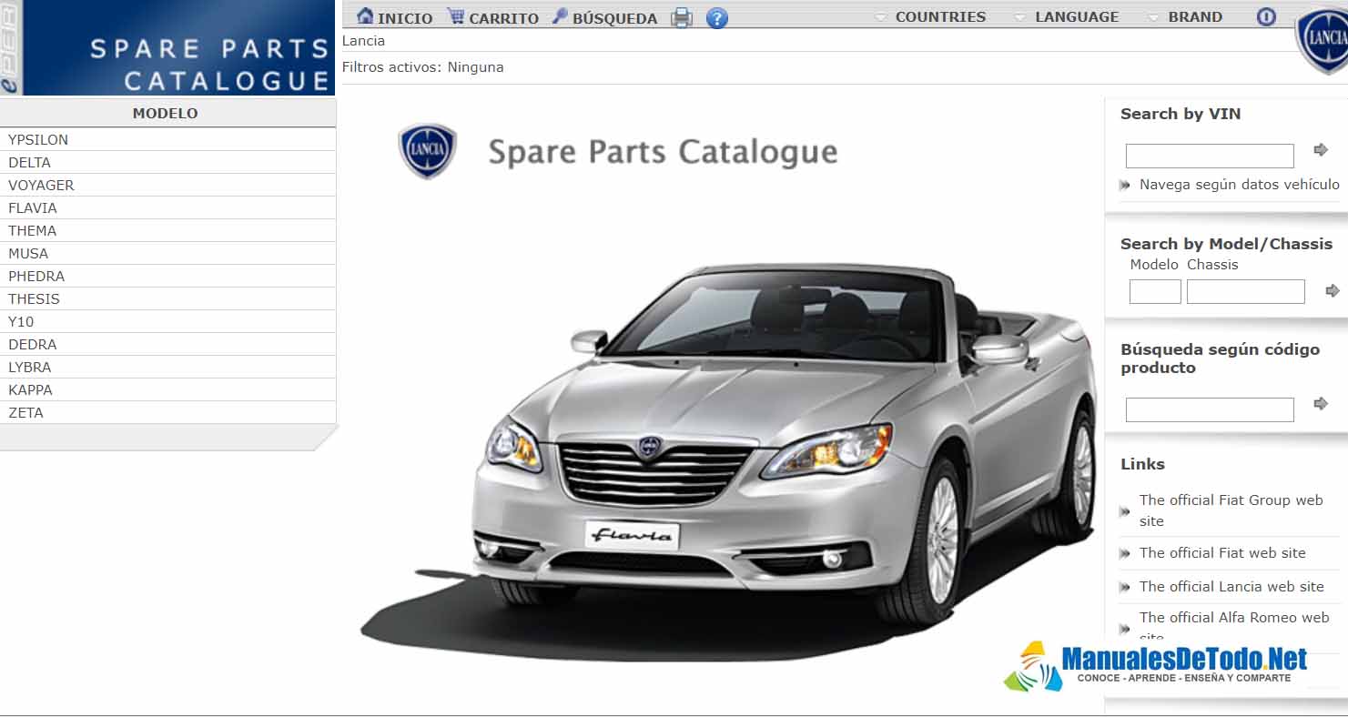
Task: Open the blue help question mark
Action: point(717,17)
